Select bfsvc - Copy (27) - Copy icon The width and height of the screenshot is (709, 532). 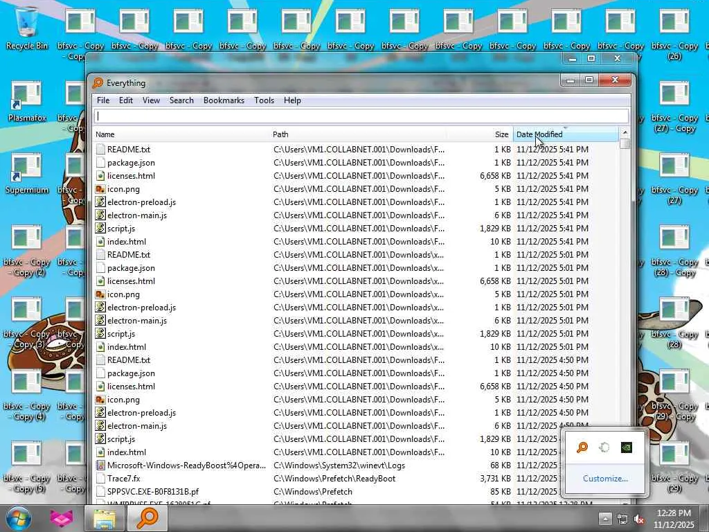click(x=674, y=106)
